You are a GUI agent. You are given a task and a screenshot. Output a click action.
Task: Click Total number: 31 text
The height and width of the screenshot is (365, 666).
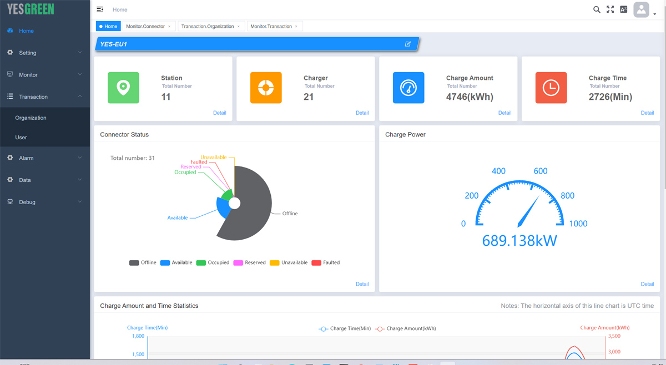tap(133, 158)
